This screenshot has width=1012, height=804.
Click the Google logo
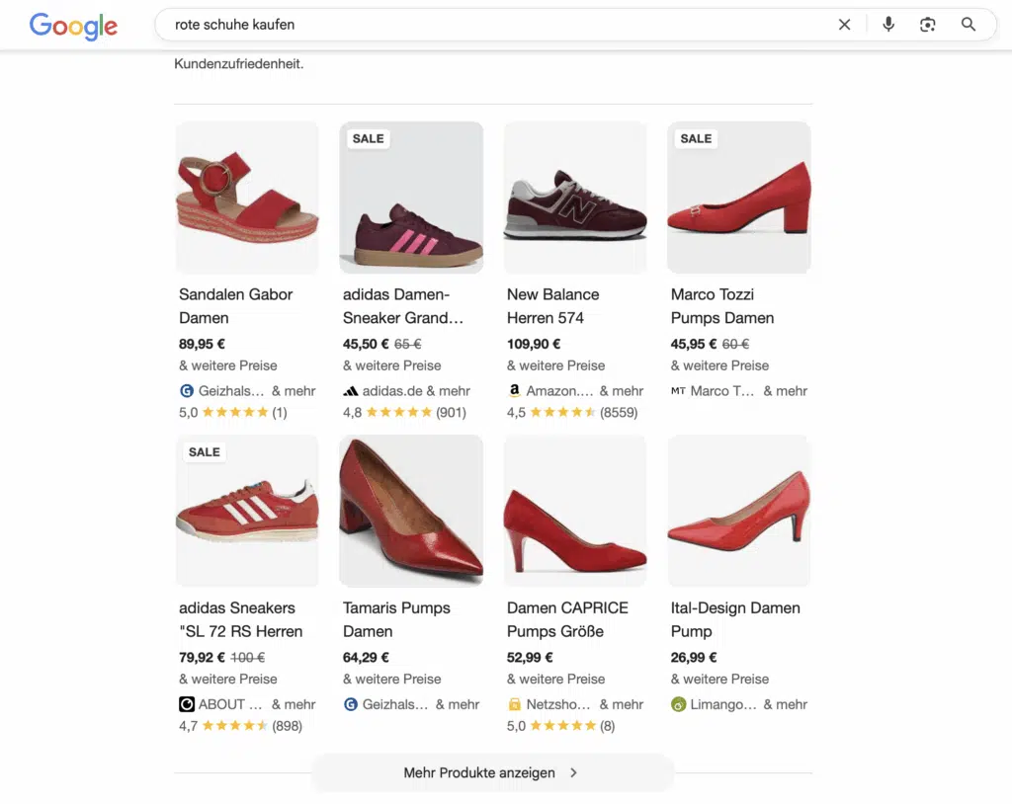[72, 27]
